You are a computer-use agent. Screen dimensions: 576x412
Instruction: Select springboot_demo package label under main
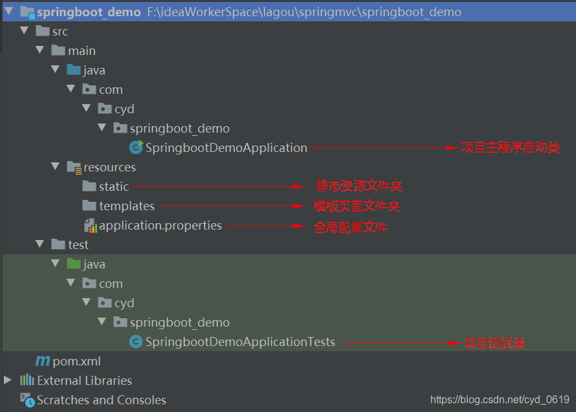tap(180, 129)
